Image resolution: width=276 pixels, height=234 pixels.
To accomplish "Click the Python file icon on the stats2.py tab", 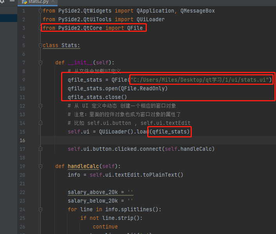I will click(24, 2).
